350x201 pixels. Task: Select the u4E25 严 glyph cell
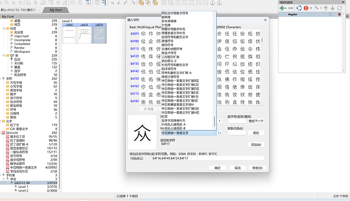(x=84, y=33)
